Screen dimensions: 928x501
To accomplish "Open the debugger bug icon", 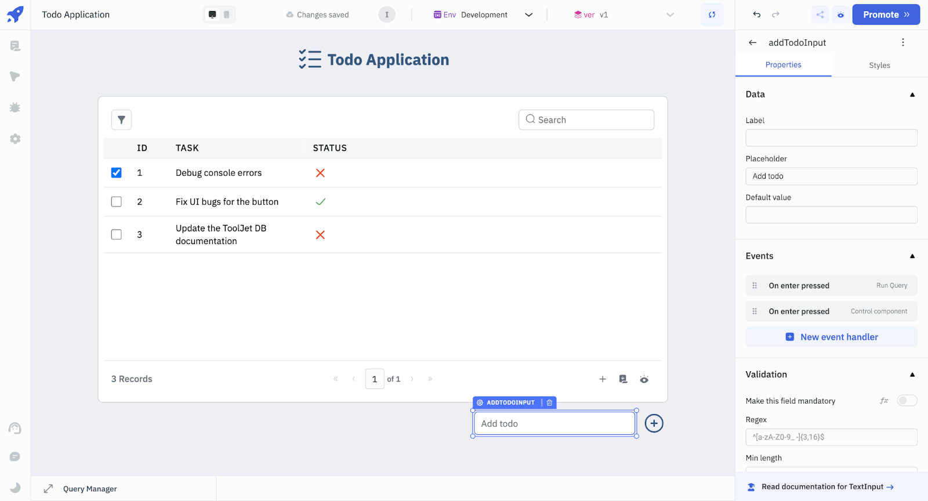I will coord(15,107).
